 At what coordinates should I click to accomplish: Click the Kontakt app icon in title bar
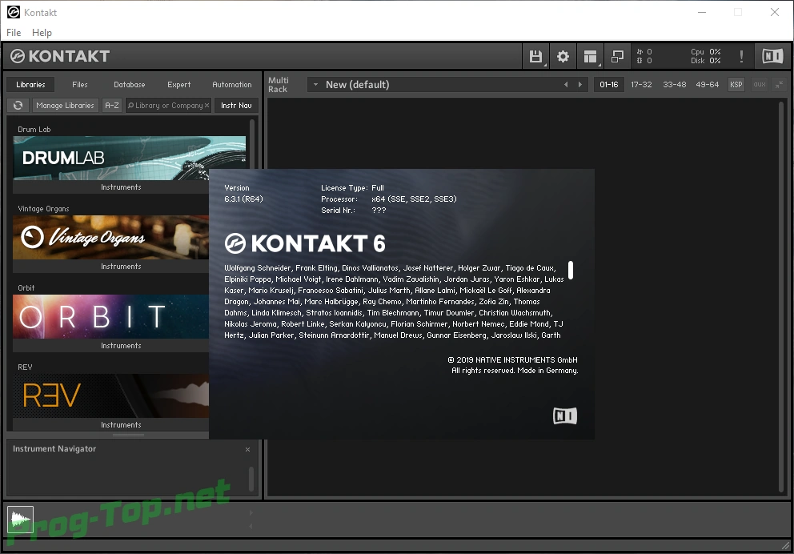tap(13, 12)
